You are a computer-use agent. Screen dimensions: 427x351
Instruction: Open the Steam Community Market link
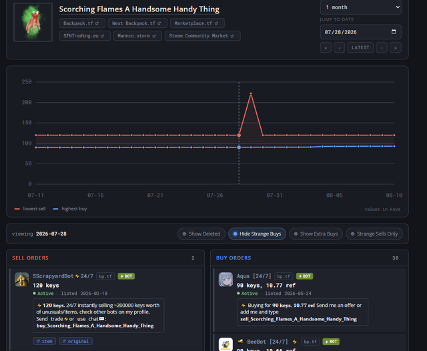(202, 36)
